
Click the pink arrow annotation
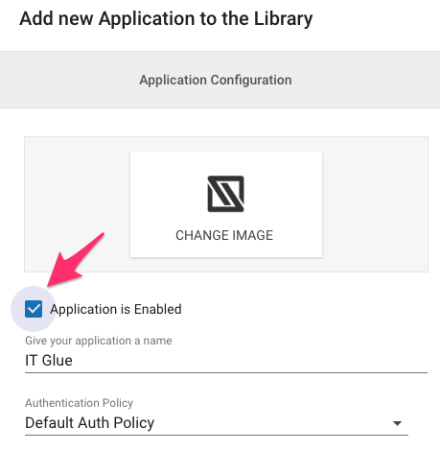tap(76, 259)
